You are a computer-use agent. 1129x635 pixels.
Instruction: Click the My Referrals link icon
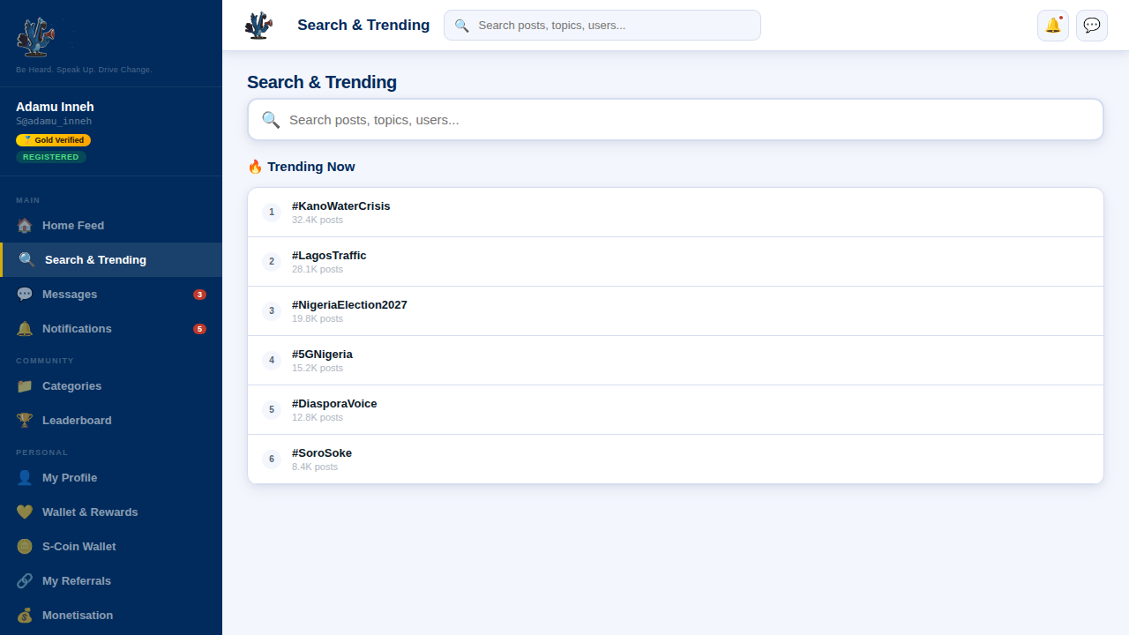(25, 581)
